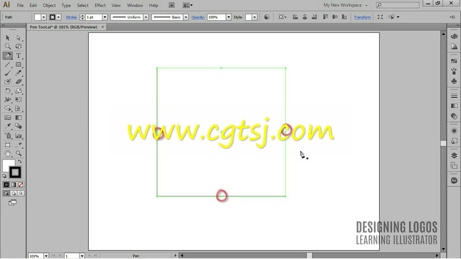This screenshot has height=259, width=461.
Task: Enable Draw Behind mode
Action: [x=13, y=193]
